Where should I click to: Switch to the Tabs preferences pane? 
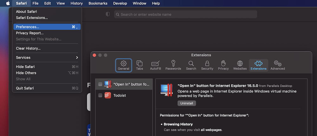click(x=139, y=65)
